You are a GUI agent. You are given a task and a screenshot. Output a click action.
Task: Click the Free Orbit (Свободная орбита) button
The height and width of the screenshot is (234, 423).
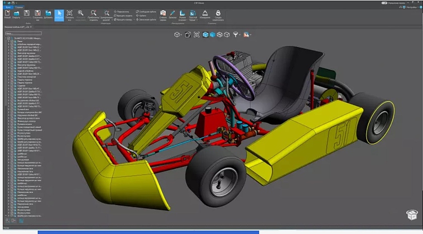click(x=145, y=11)
